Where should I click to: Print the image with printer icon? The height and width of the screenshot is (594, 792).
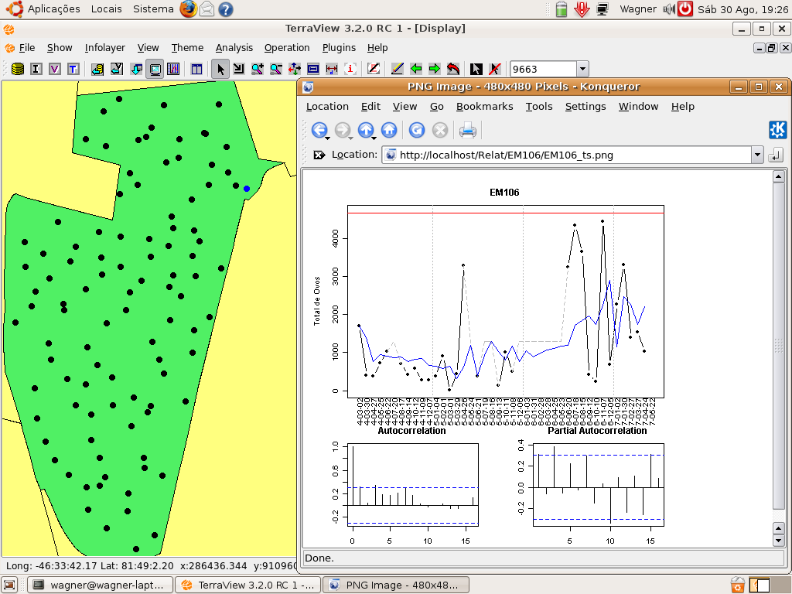pyautogui.click(x=468, y=130)
